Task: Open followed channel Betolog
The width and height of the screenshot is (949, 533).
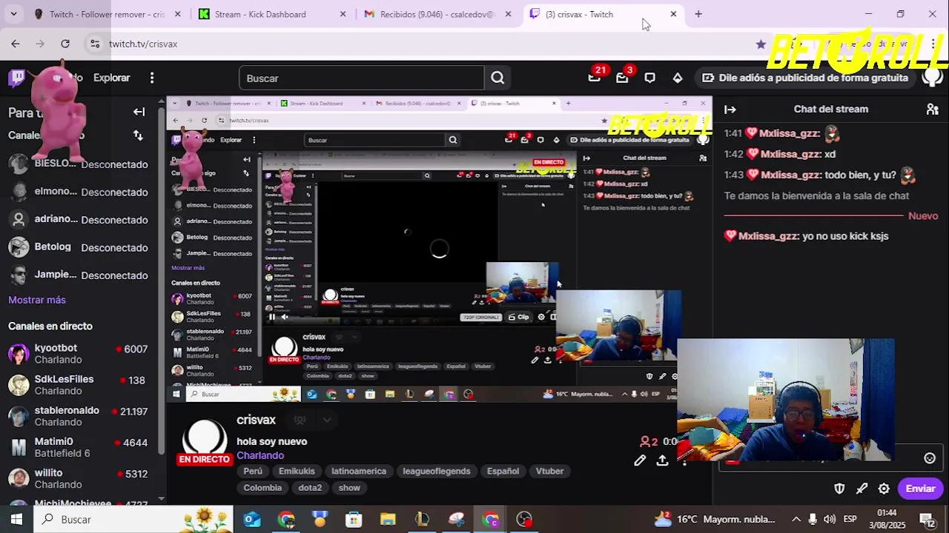Action: pos(78,247)
